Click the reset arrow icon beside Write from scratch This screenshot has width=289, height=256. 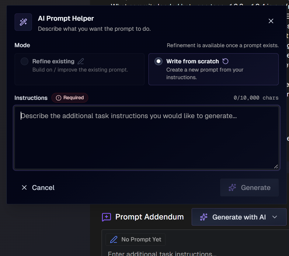[x=225, y=61]
